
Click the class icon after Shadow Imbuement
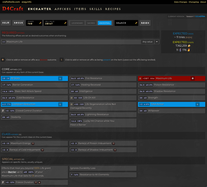(115, 150)
